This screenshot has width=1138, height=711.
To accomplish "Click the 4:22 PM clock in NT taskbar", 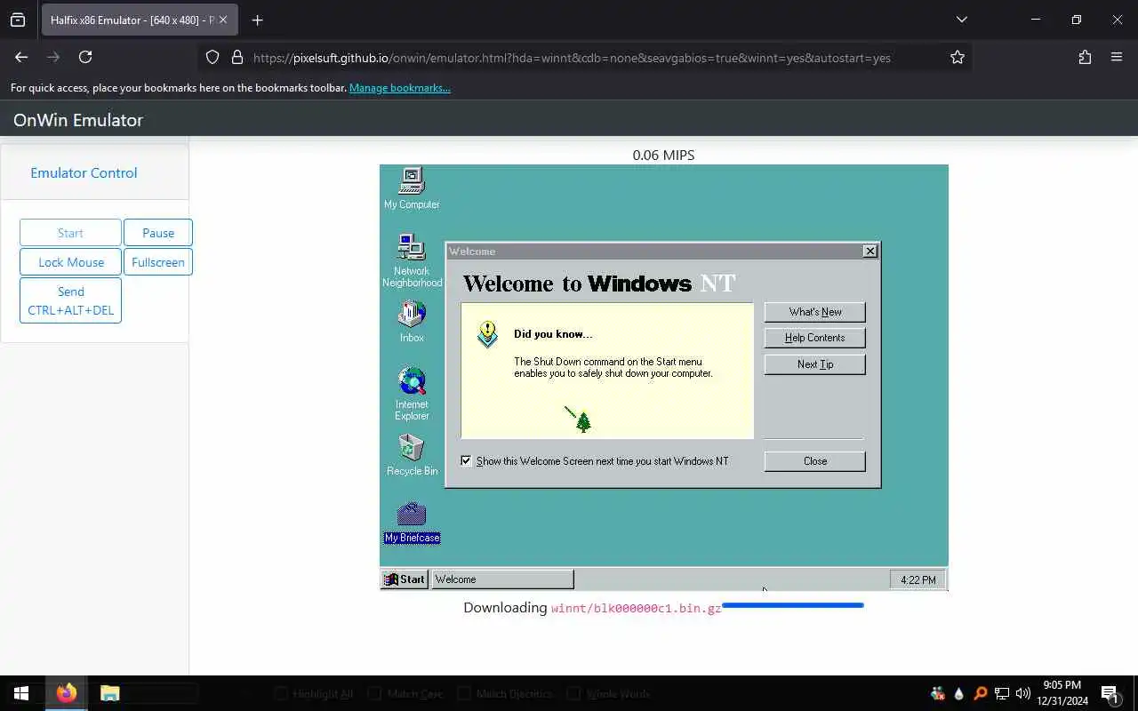I will [918, 579].
